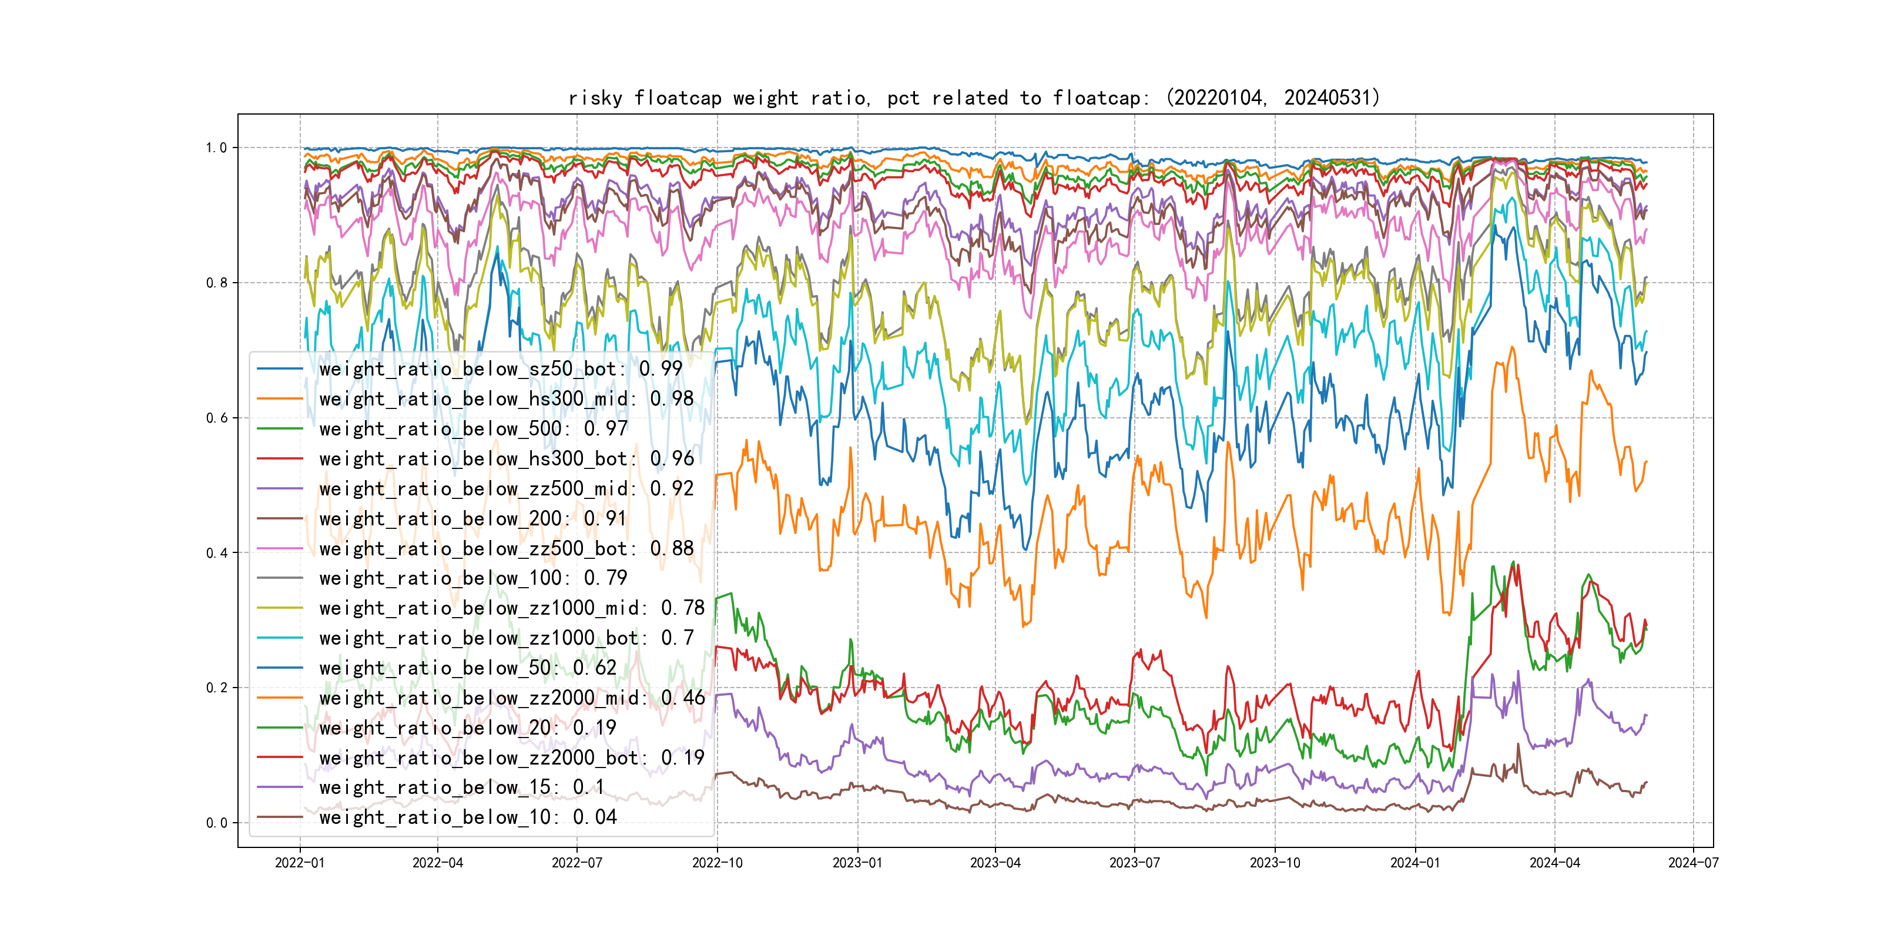The width and height of the screenshot is (1904, 952).
Task: Click the weight_ratio_below_zz2000_bot legend label
Action: tap(511, 757)
